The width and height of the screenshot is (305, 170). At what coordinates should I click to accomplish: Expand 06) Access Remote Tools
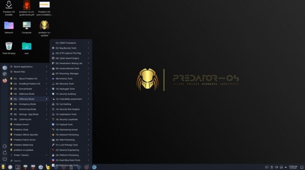tap(71, 68)
